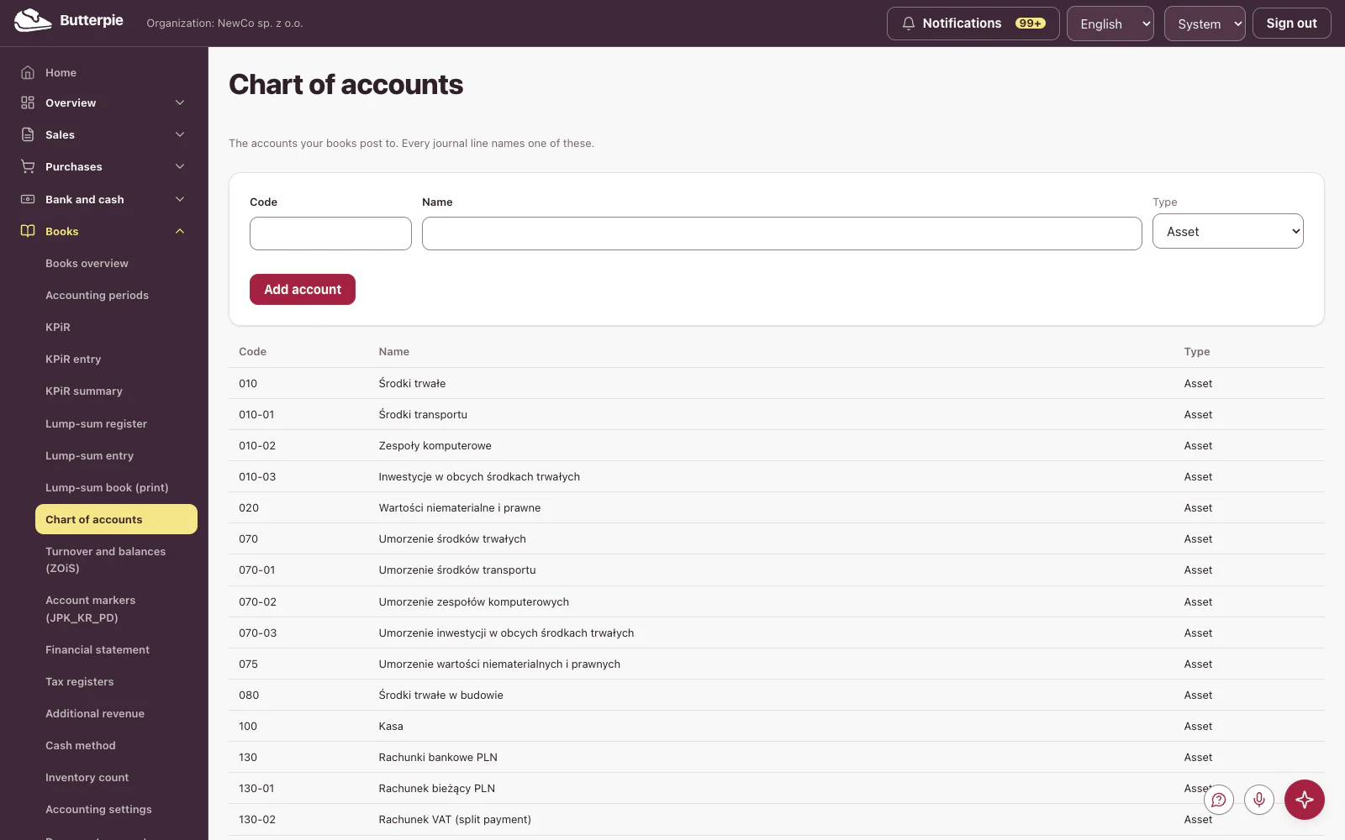Activate the microphone voice button
Image resolution: width=1345 pixels, height=840 pixels.
[1259, 800]
